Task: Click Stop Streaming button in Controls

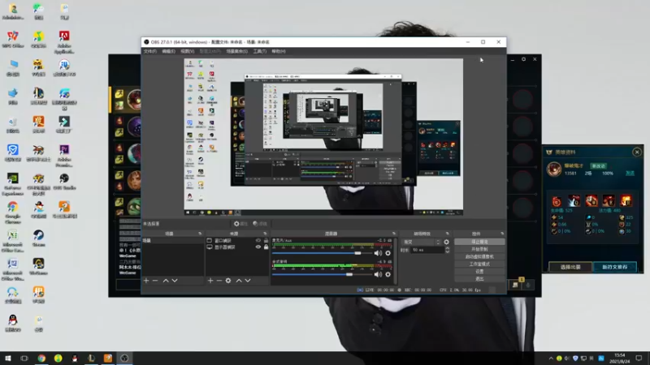Action: 479,242
